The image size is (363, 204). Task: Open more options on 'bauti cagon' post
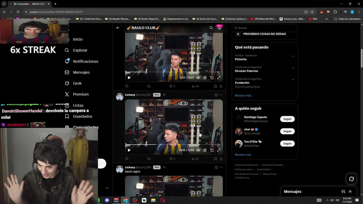[221, 167]
